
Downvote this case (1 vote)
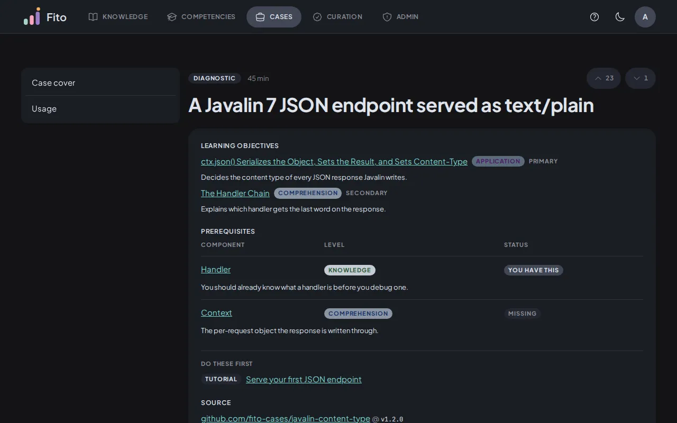click(641, 78)
